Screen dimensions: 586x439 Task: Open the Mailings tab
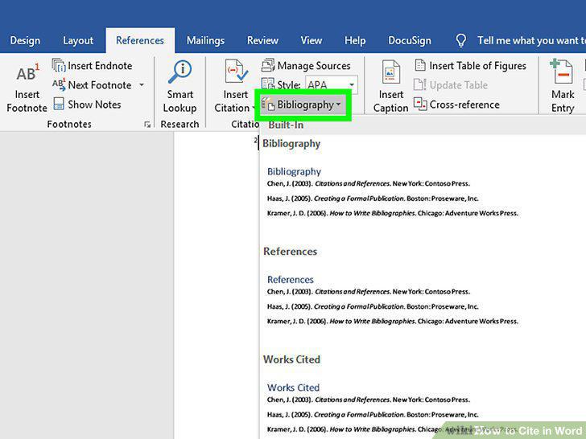click(205, 40)
